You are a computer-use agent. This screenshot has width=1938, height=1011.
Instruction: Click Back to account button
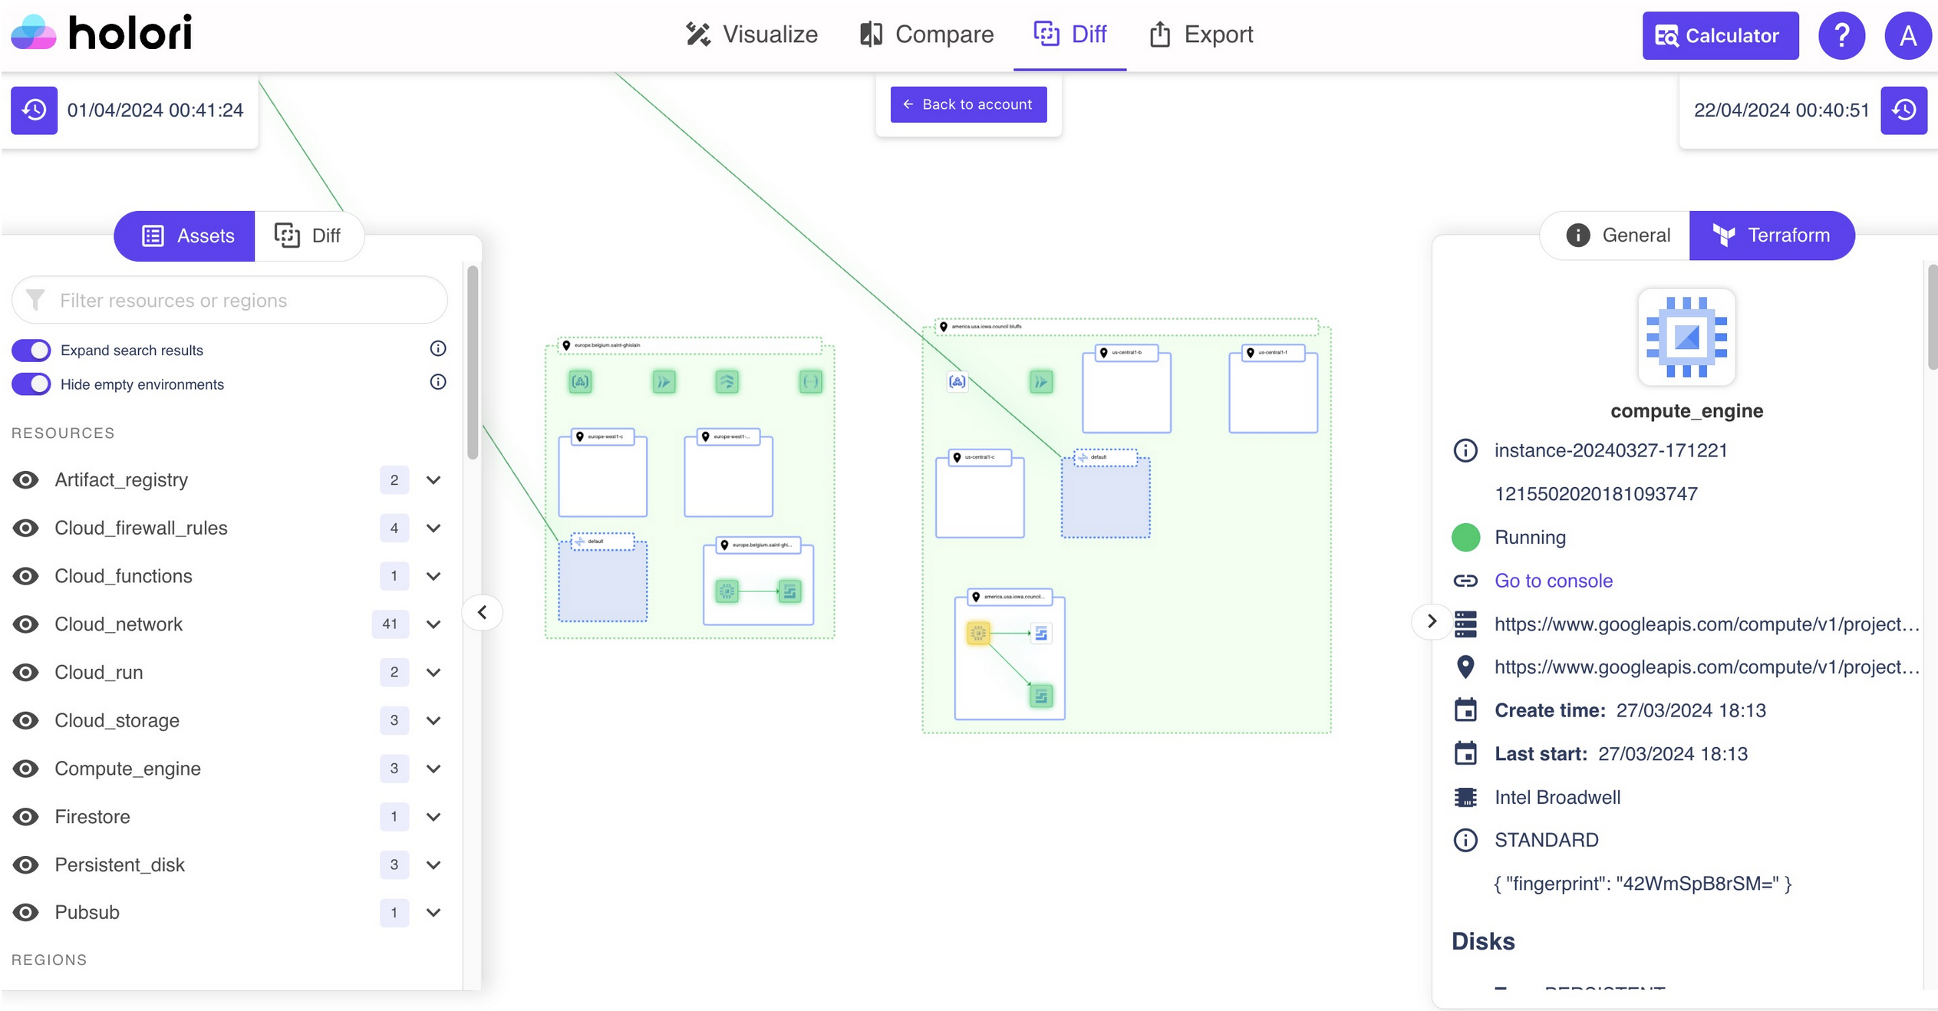pos(968,104)
